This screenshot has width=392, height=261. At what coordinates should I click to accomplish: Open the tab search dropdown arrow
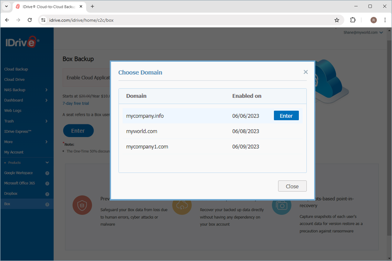[7, 7]
